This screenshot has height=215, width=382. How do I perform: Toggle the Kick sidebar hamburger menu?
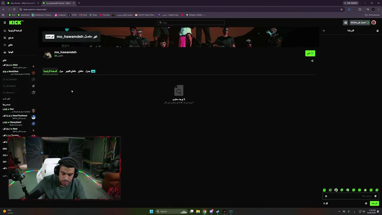coord(5,23)
